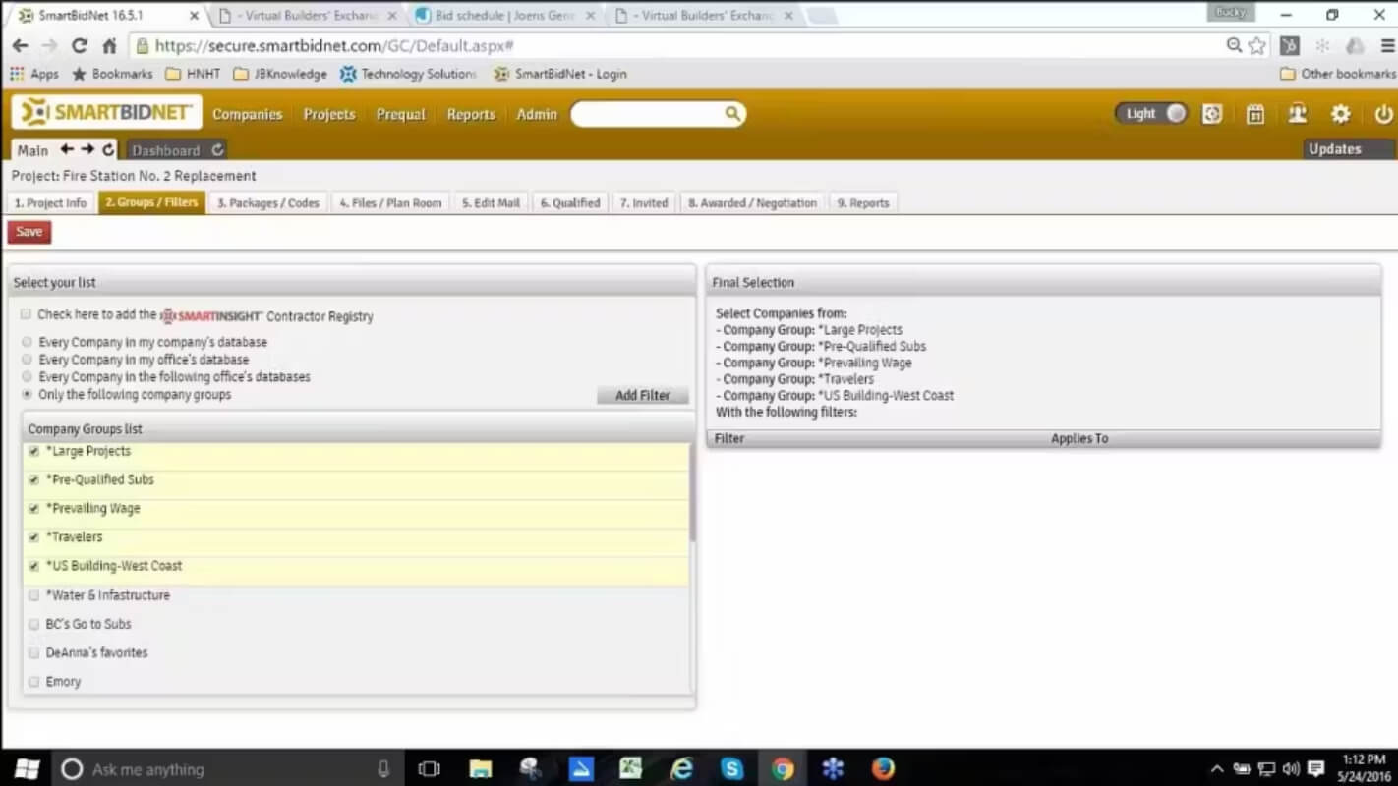
Task: Go to the browser home page
Action: [x=109, y=46]
